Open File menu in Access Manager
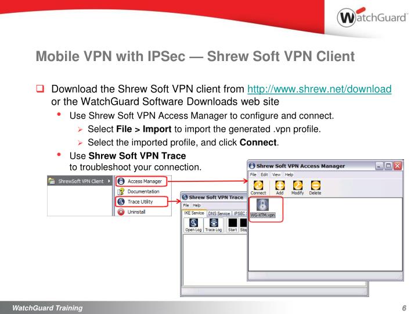Image resolution: width=418 pixels, height=314 pixels. tap(253, 174)
